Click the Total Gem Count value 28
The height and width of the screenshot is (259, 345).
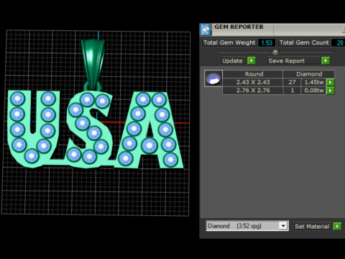tap(339, 42)
